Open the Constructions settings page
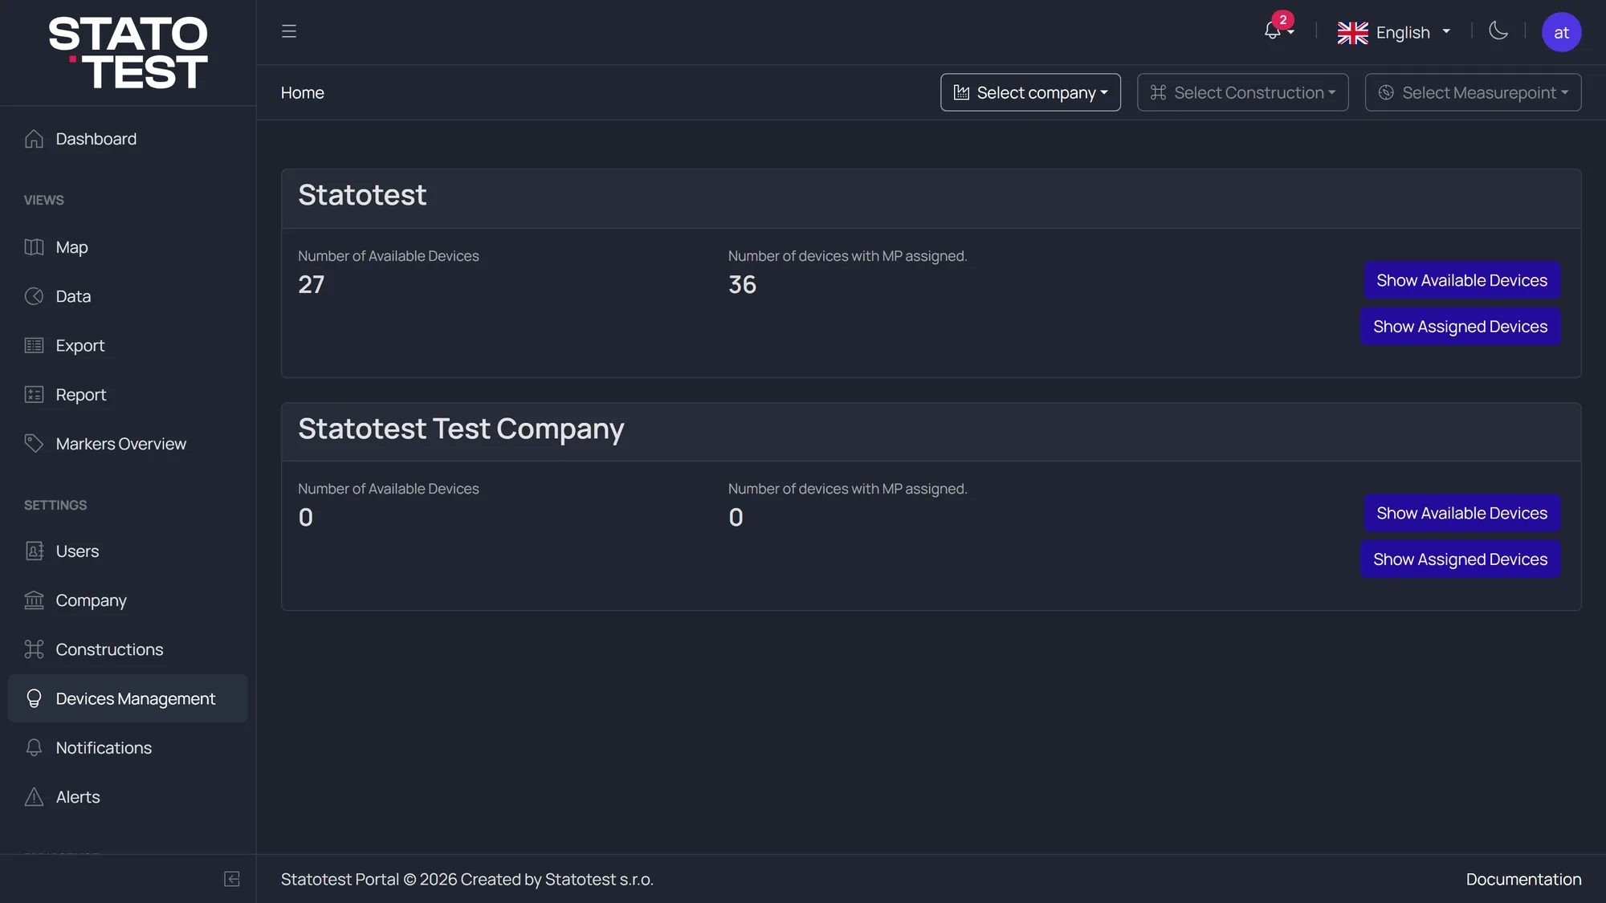The height and width of the screenshot is (903, 1606). pyautogui.click(x=128, y=649)
